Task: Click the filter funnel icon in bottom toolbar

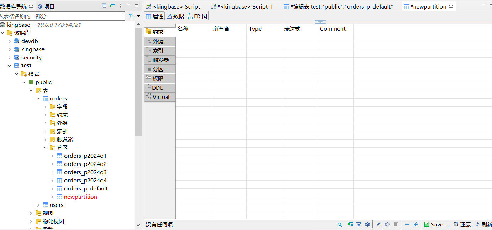Action: coord(359,224)
